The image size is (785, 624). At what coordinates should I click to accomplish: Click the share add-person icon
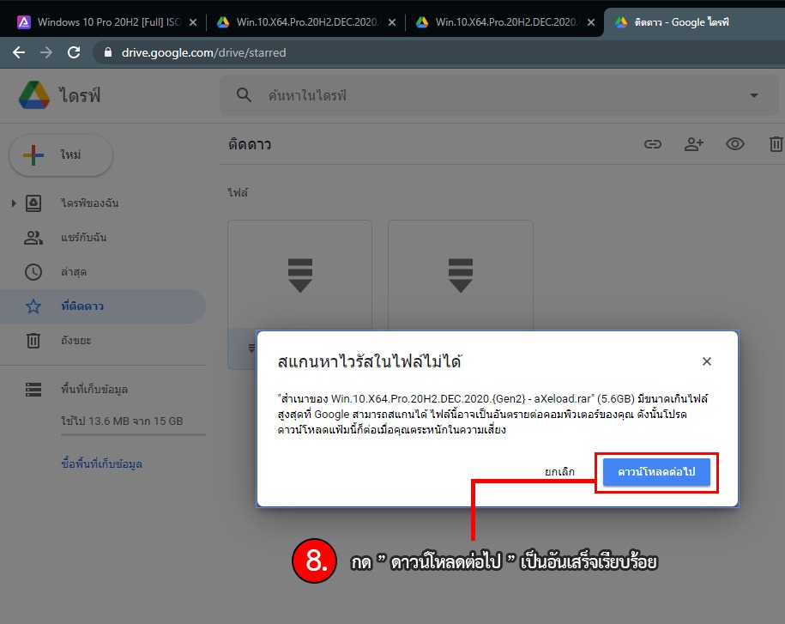(x=694, y=145)
